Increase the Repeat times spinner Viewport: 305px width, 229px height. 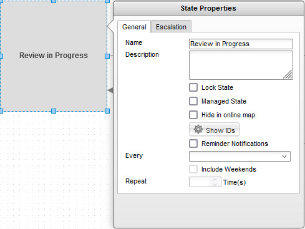point(215,180)
